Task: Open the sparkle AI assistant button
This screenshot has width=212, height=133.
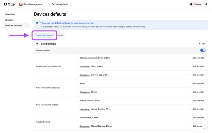Action: tap(204, 125)
